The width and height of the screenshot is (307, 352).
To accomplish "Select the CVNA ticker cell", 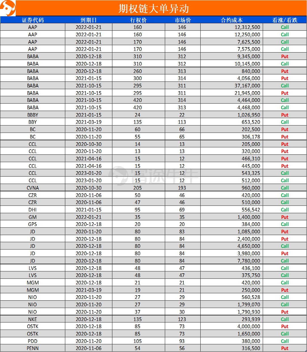I will coord(33,188).
